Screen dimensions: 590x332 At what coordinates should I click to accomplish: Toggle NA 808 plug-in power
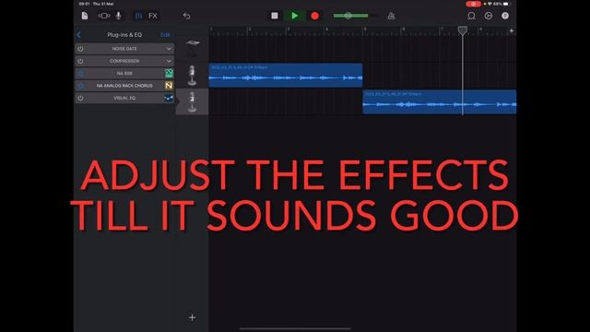click(x=80, y=74)
